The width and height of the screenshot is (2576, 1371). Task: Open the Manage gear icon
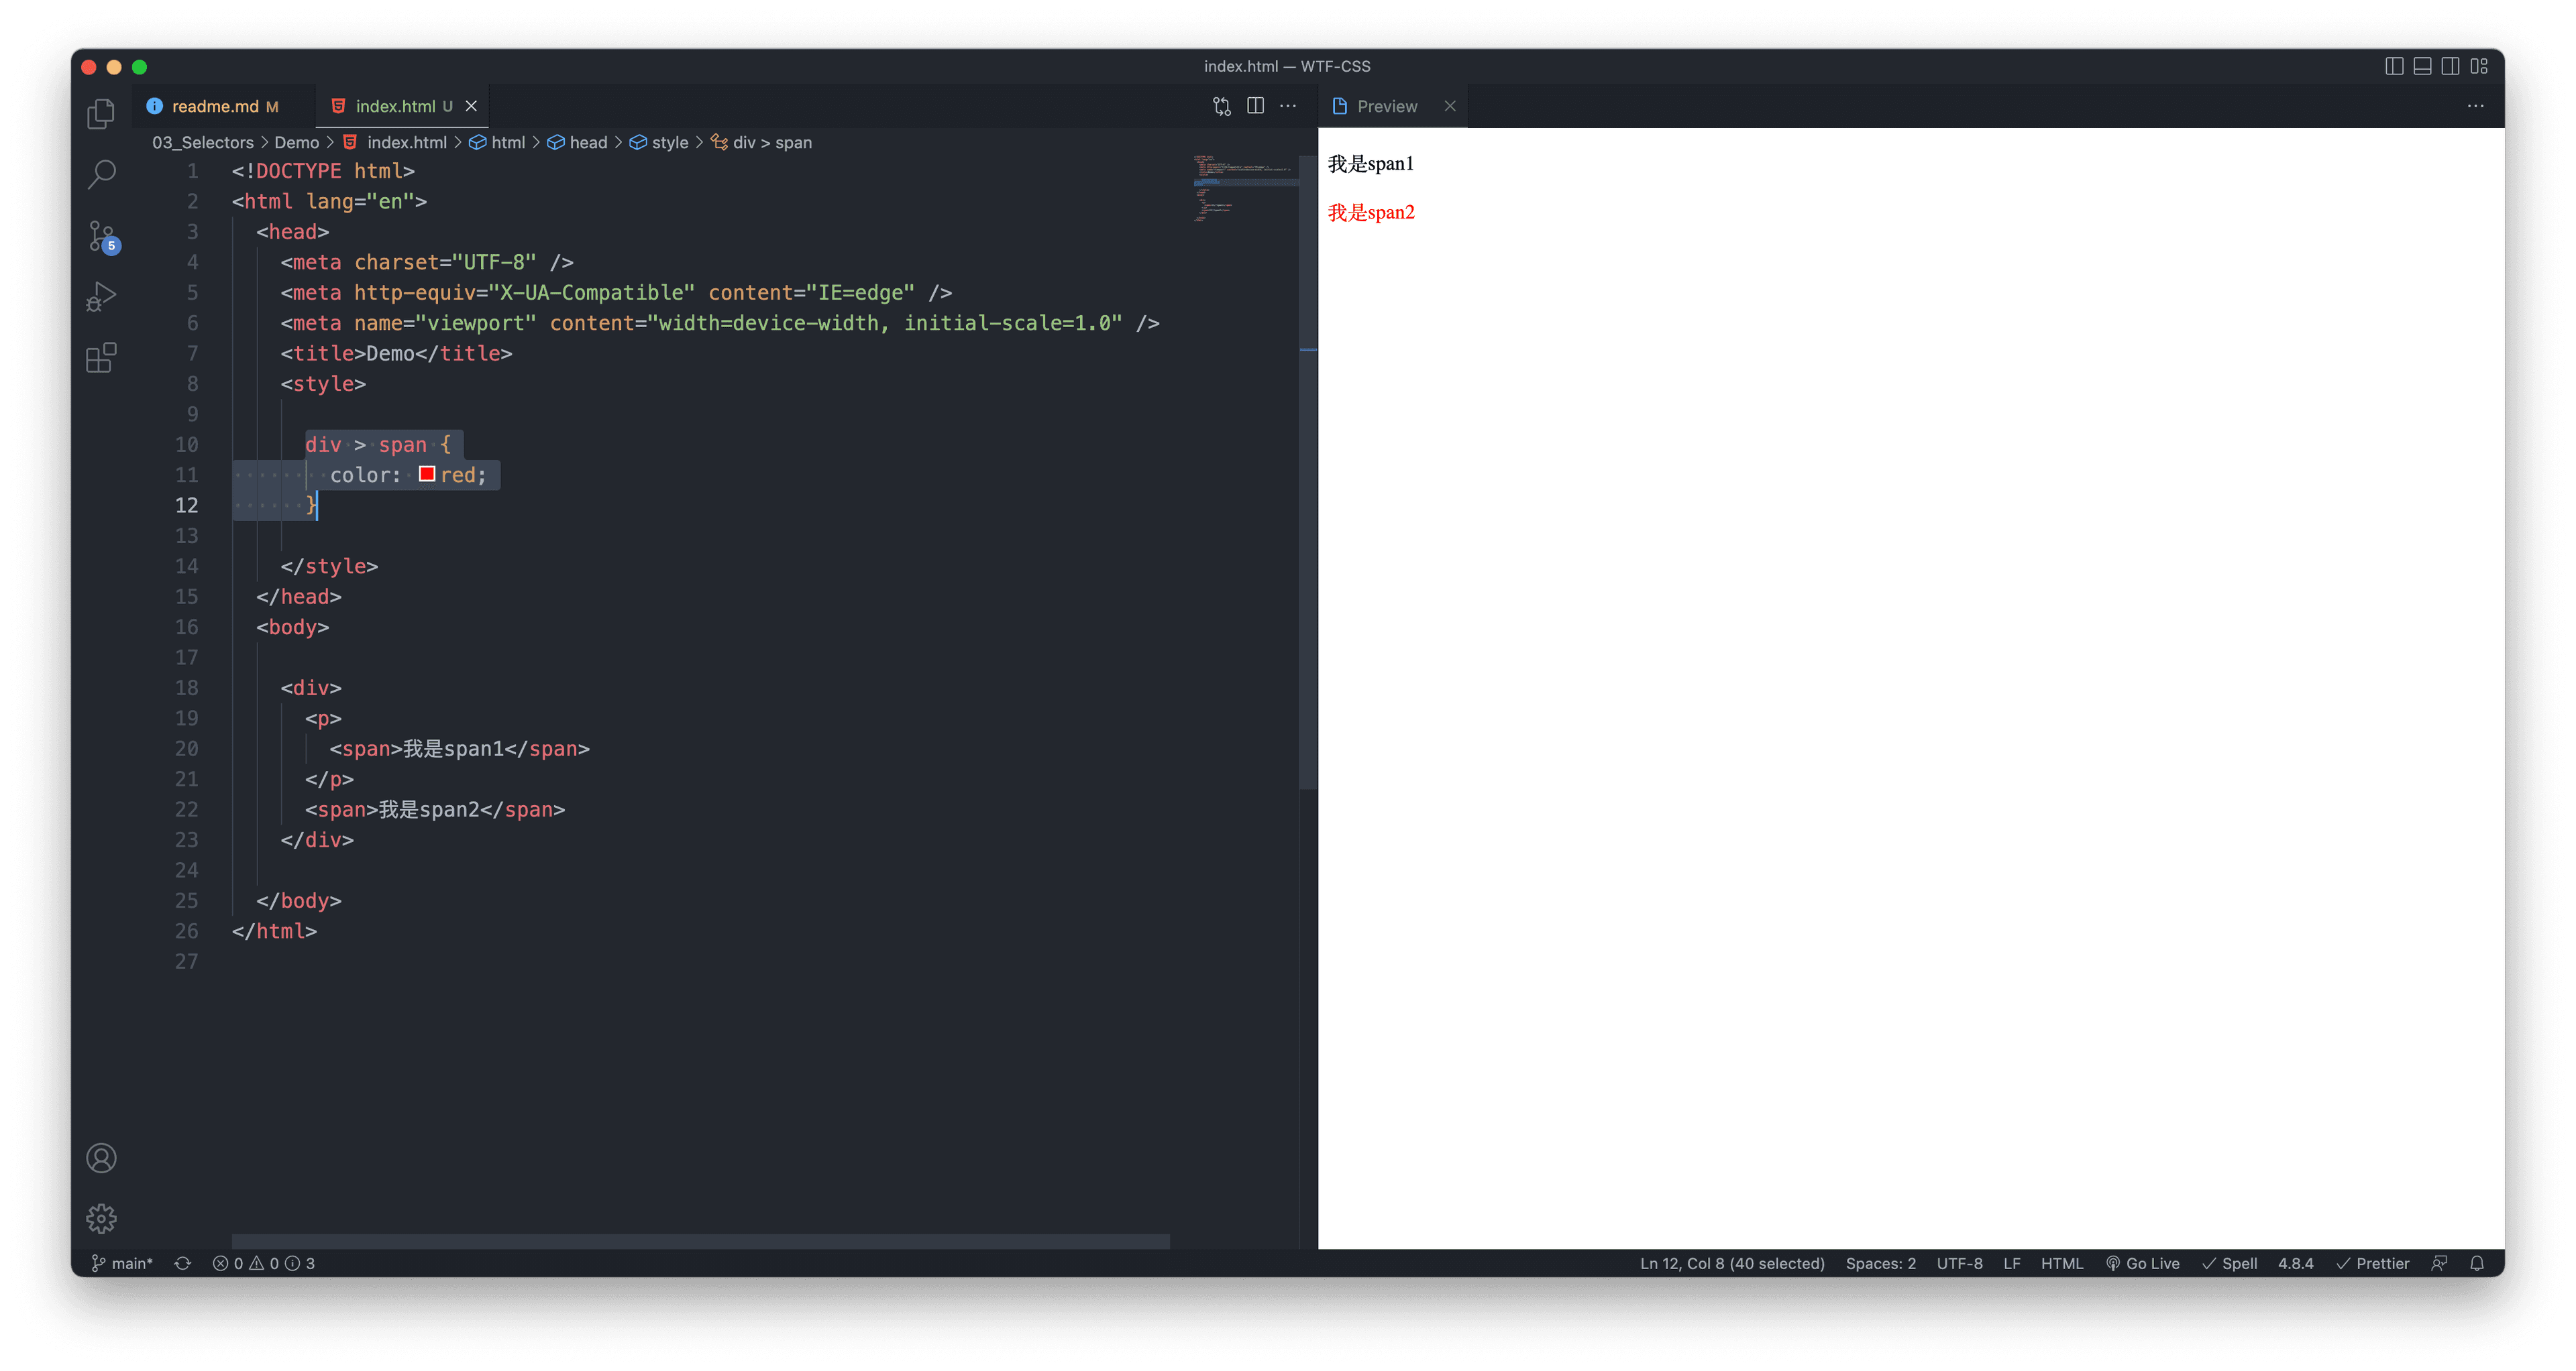click(101, 1218)
